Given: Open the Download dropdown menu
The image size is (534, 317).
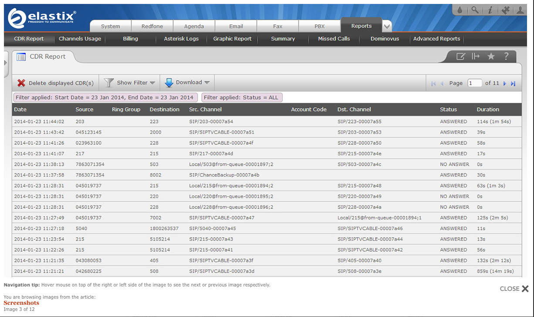Looking at the screenshot, I should pos(187,82).
